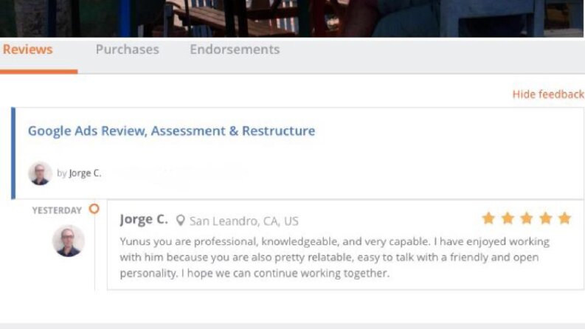Click the Jorge C. byline name
Viewport: 585px width, 329px height.
coord(85,173)
